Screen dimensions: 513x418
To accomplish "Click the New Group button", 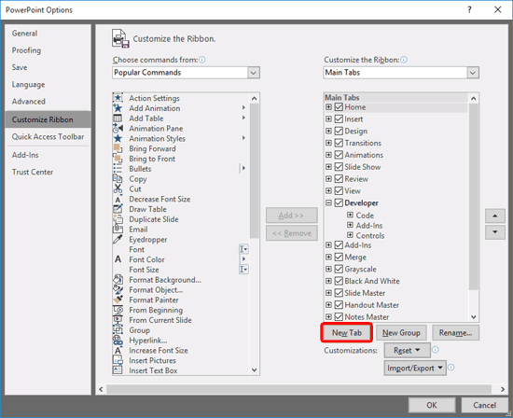I will click(x=401, y=332).
